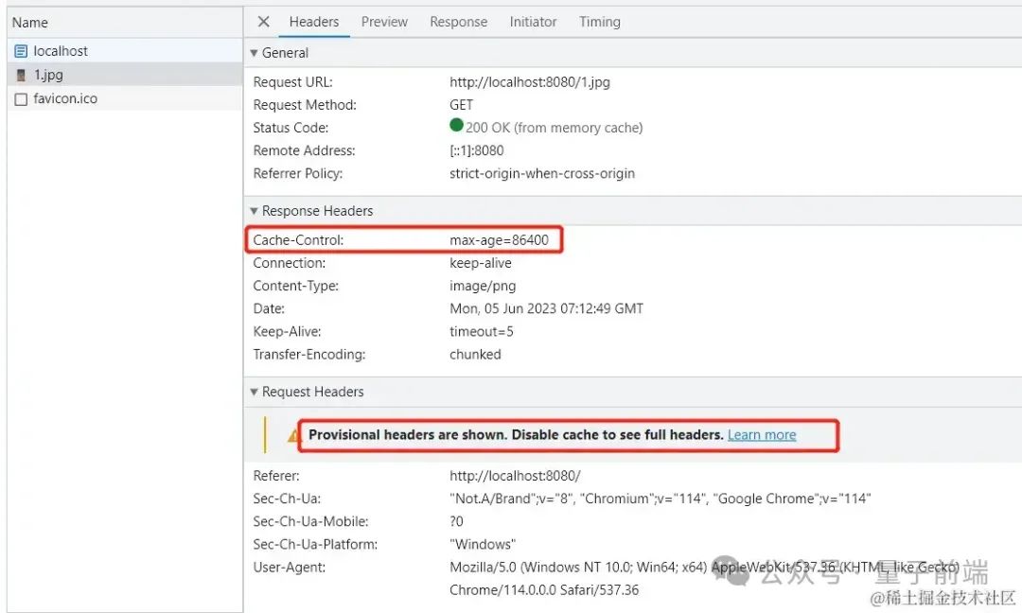The image size is (1022, 613).
Task: Click the Provisional headers are shown message
Action: (517, 434)
